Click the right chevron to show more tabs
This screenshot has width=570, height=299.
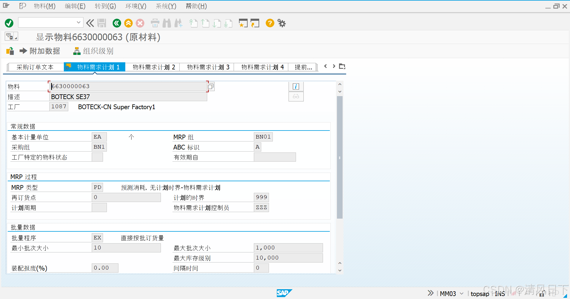(x=334, y=66)
